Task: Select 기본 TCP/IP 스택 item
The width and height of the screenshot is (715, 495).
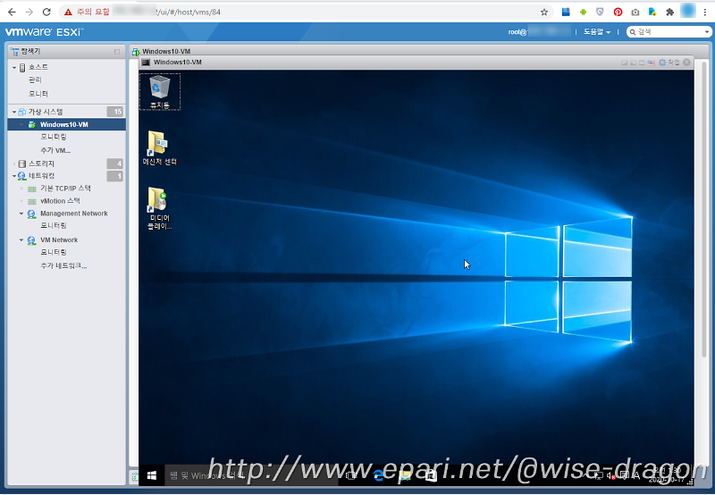Action: click(x=65, y=189)
